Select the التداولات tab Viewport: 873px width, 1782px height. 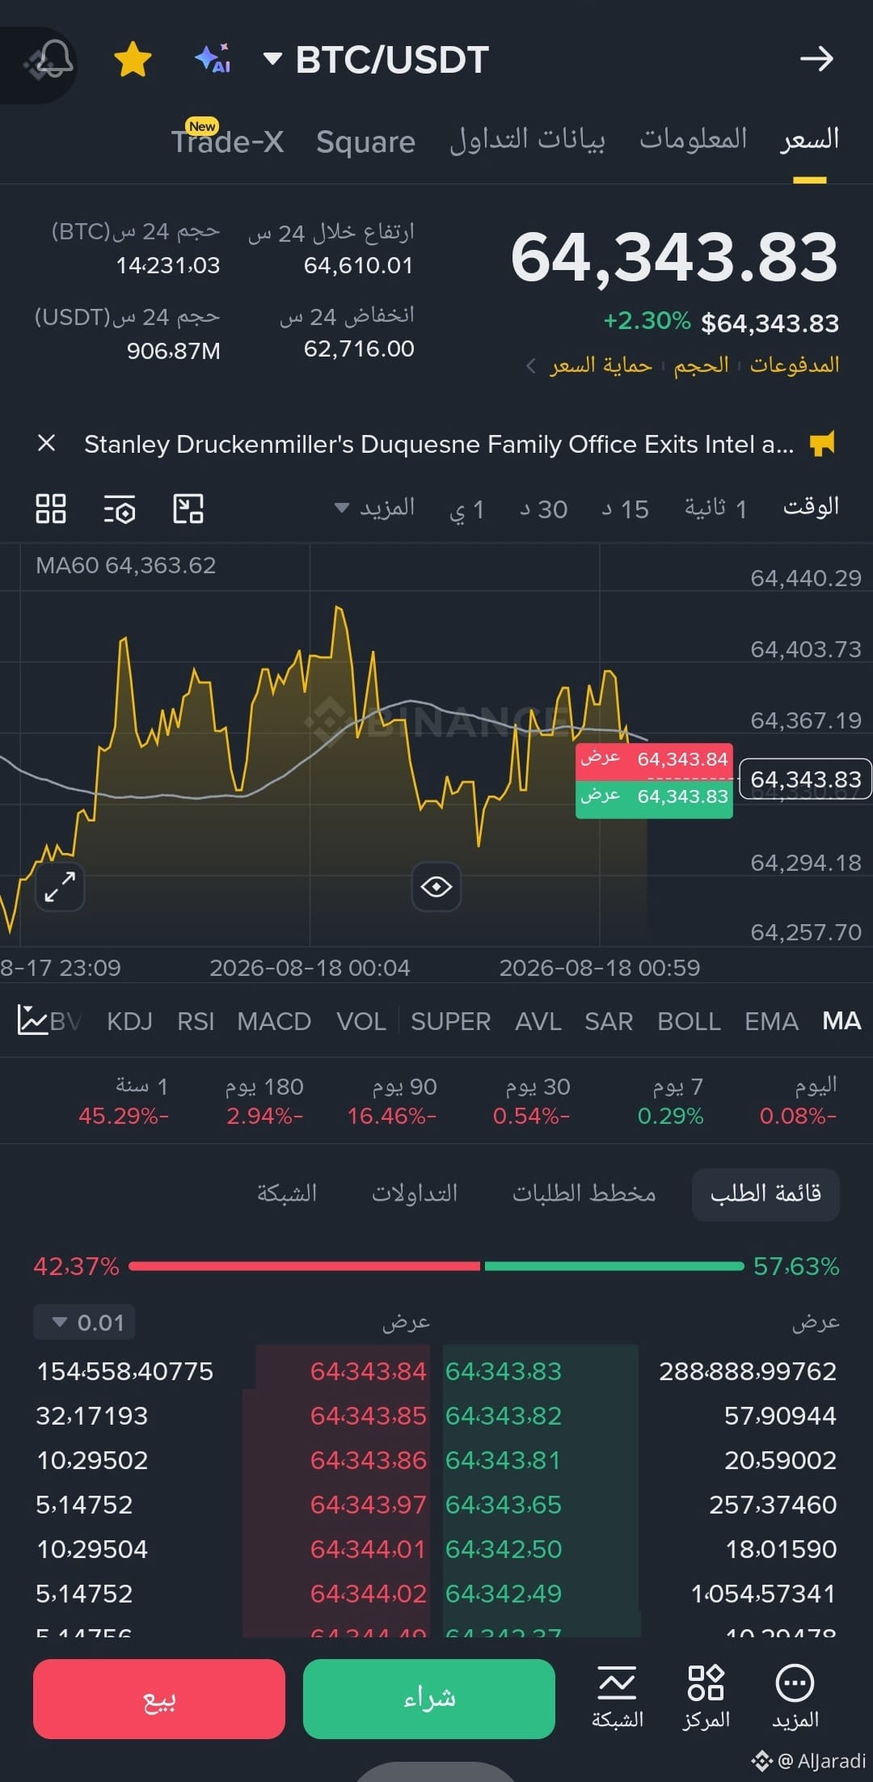click(415, 1193)
